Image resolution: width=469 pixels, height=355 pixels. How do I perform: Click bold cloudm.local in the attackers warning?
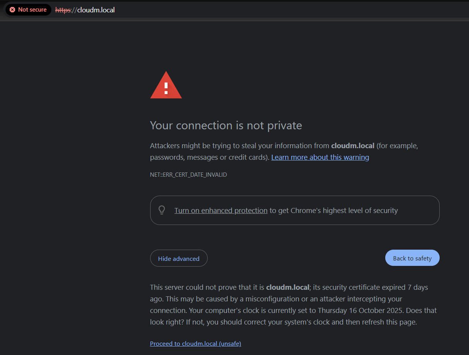coord(352,146)
